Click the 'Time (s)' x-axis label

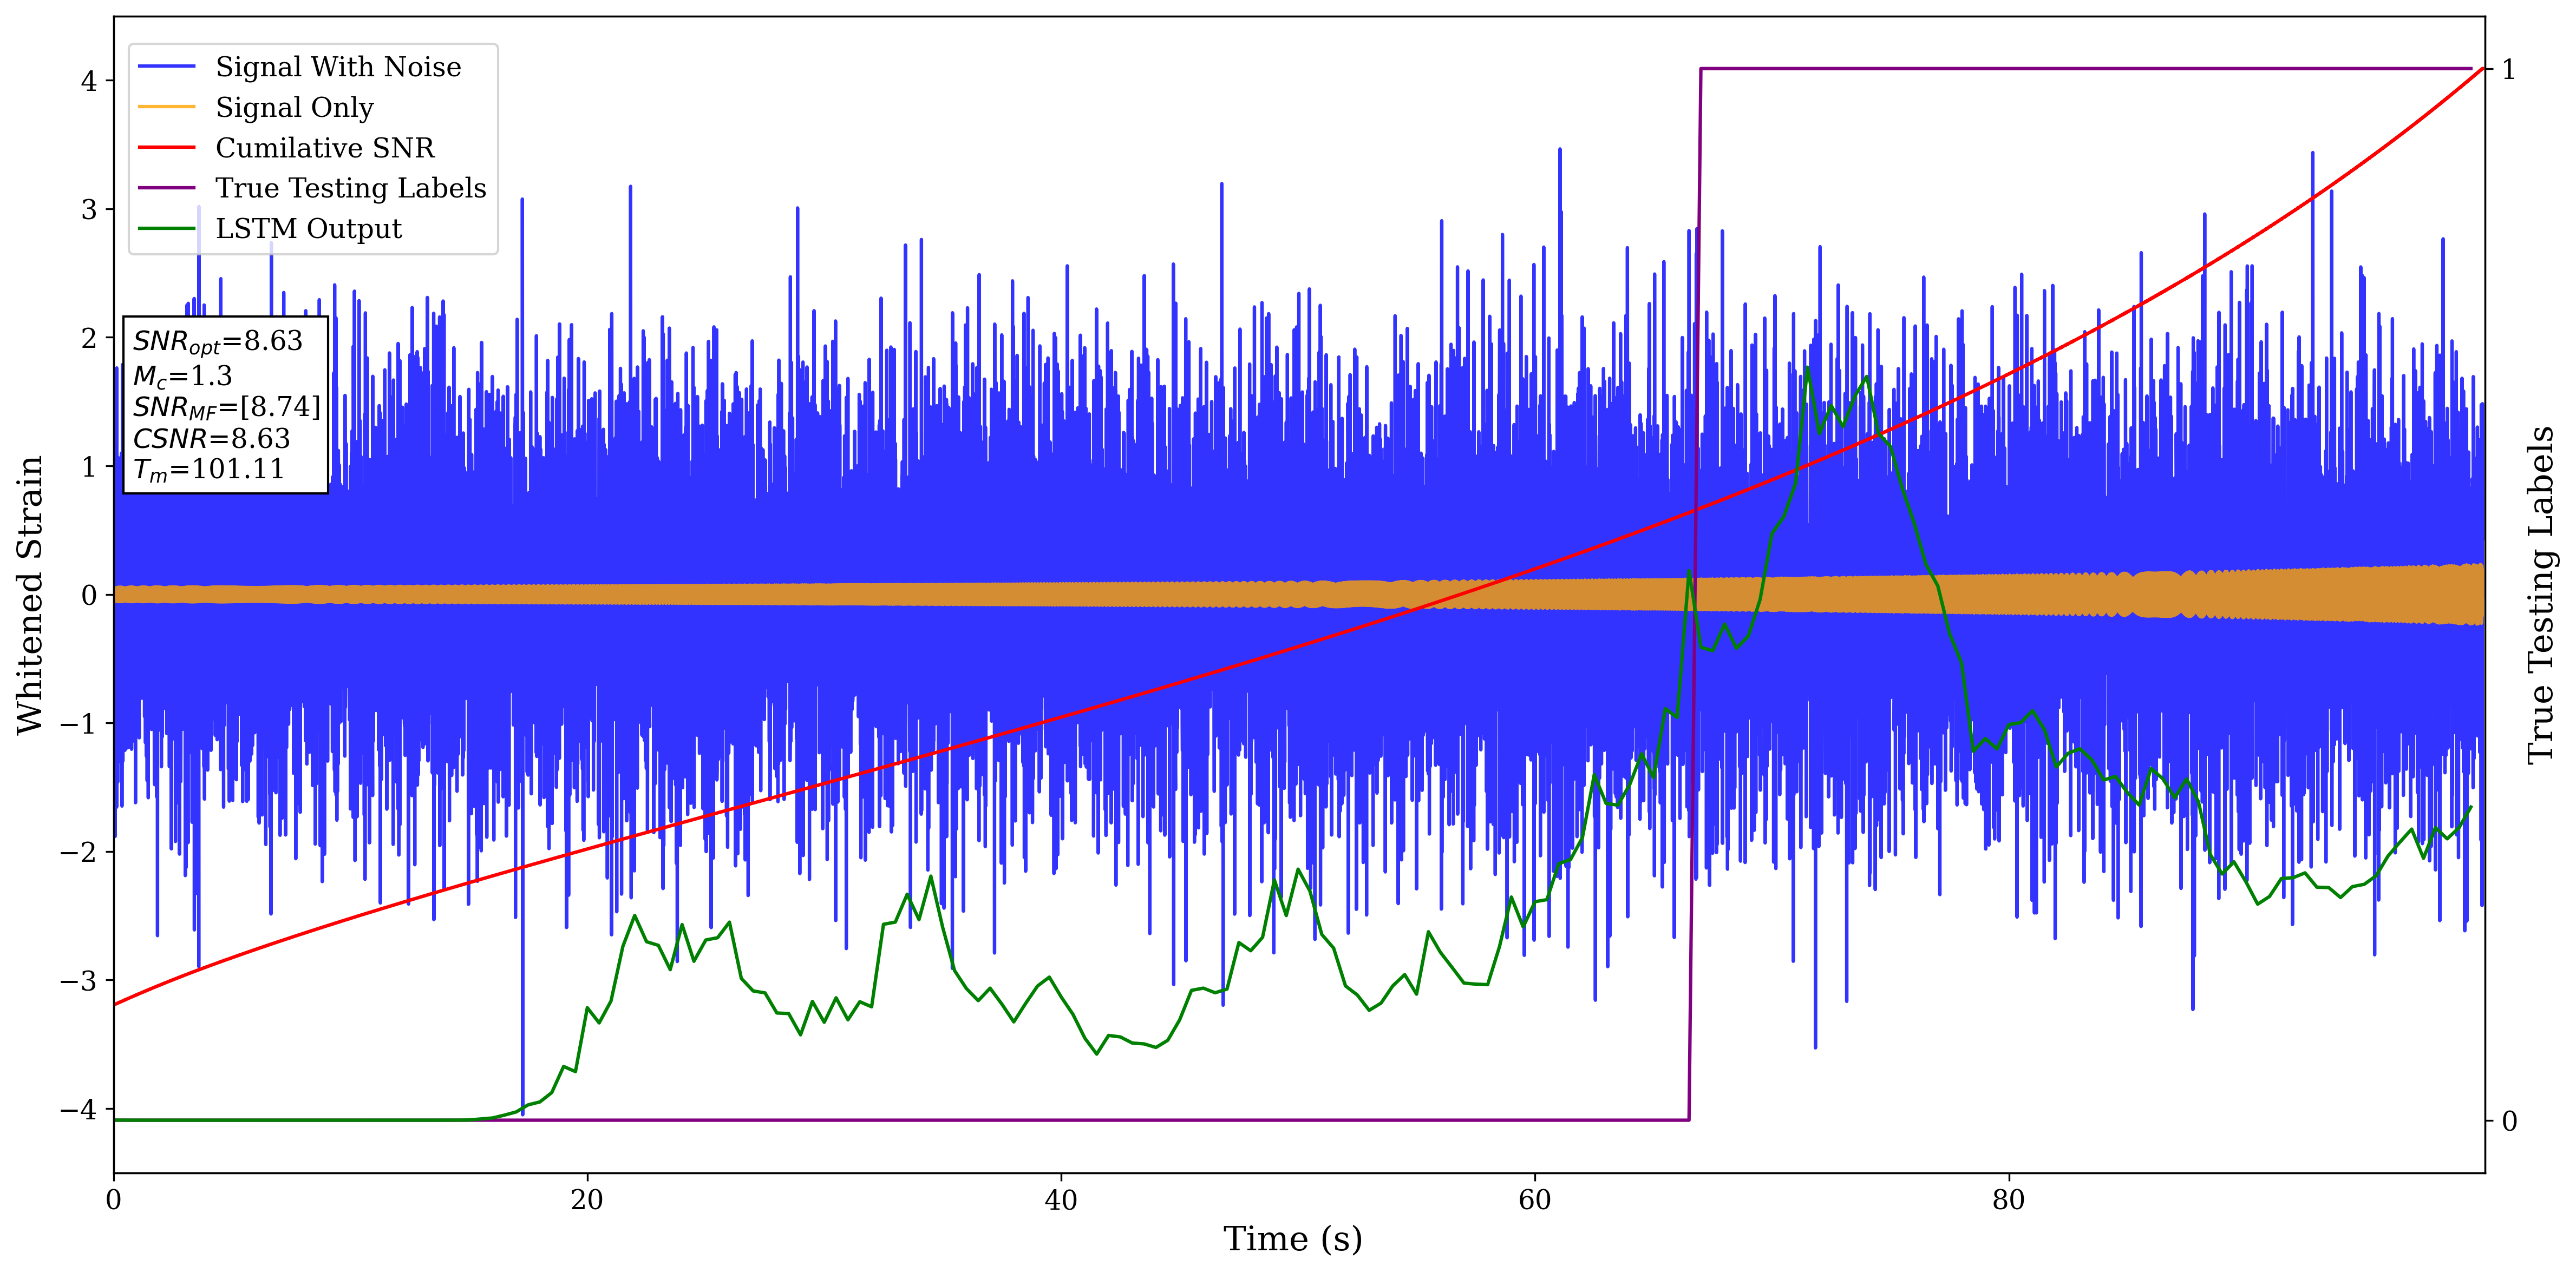(1292, 1240)
